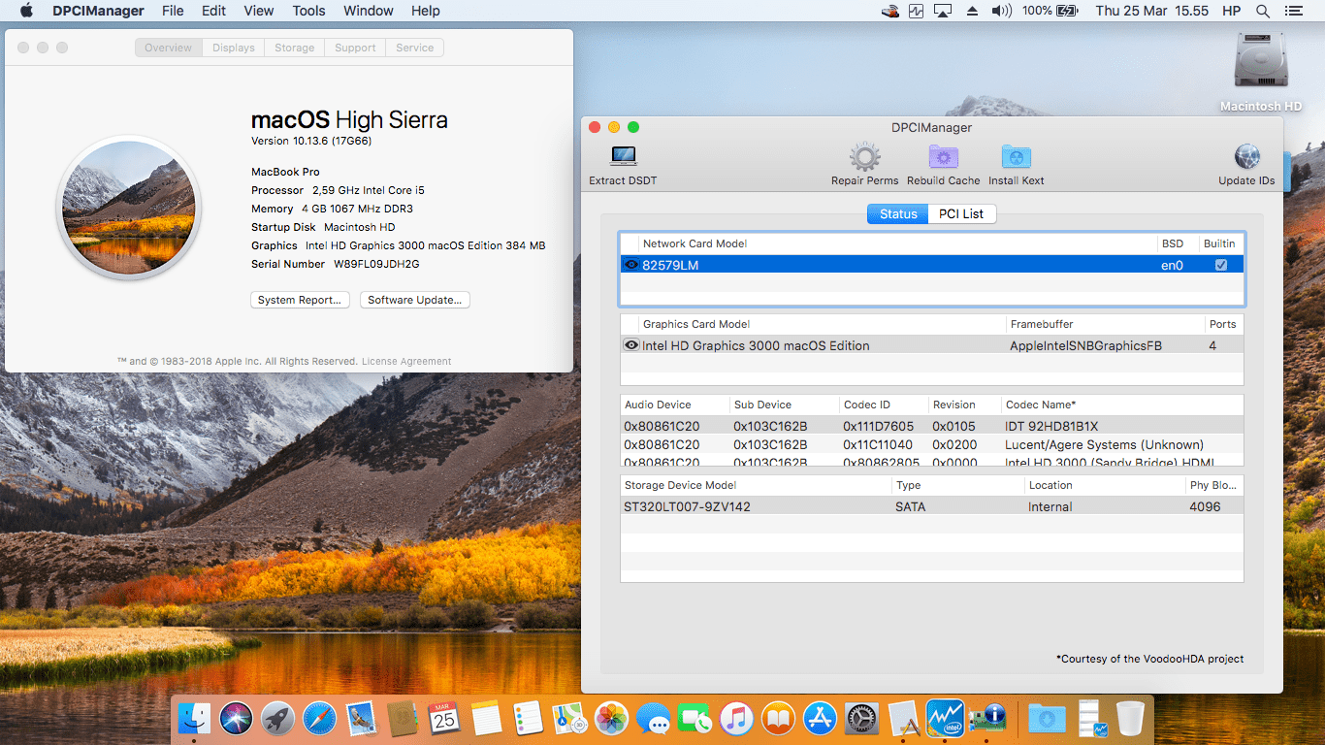The image size is (1325, 745).
Task: Open the License Agreement link
Action: 406,361
